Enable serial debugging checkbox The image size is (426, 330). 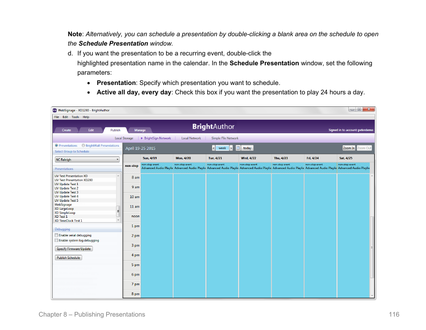pos(56,235)
